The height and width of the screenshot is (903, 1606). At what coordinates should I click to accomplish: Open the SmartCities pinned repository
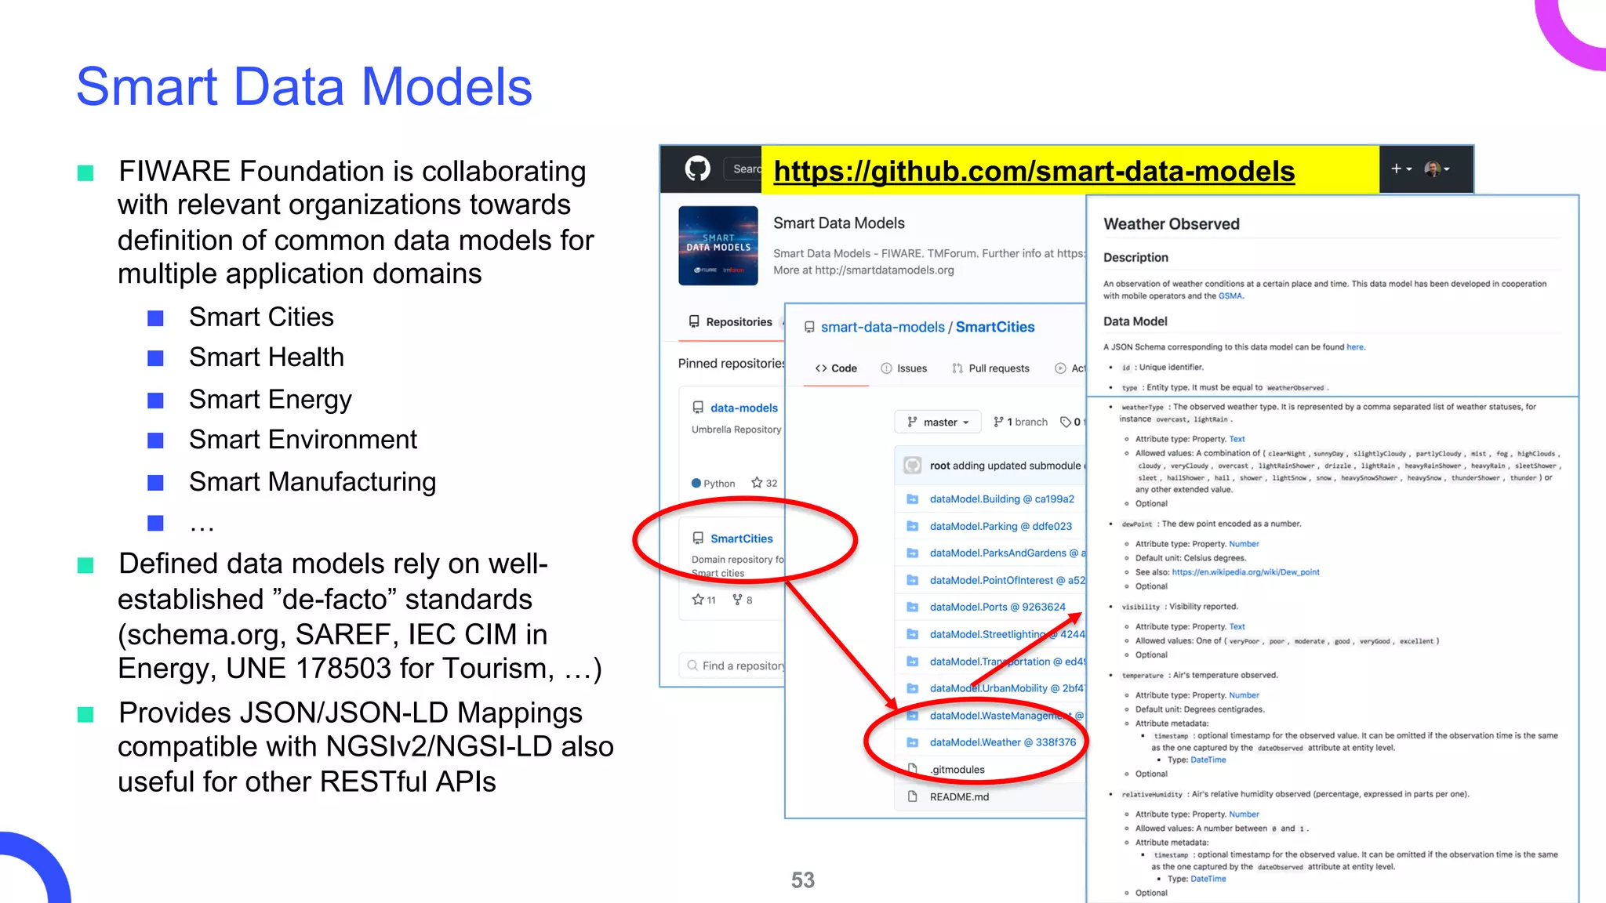coord(741,539)
